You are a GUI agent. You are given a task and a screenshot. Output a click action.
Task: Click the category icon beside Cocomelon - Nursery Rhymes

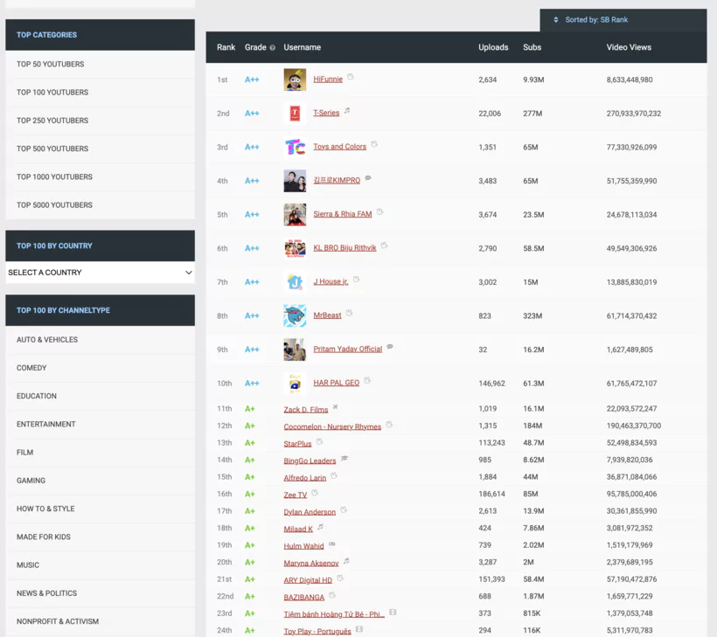[x=389, y=425]
